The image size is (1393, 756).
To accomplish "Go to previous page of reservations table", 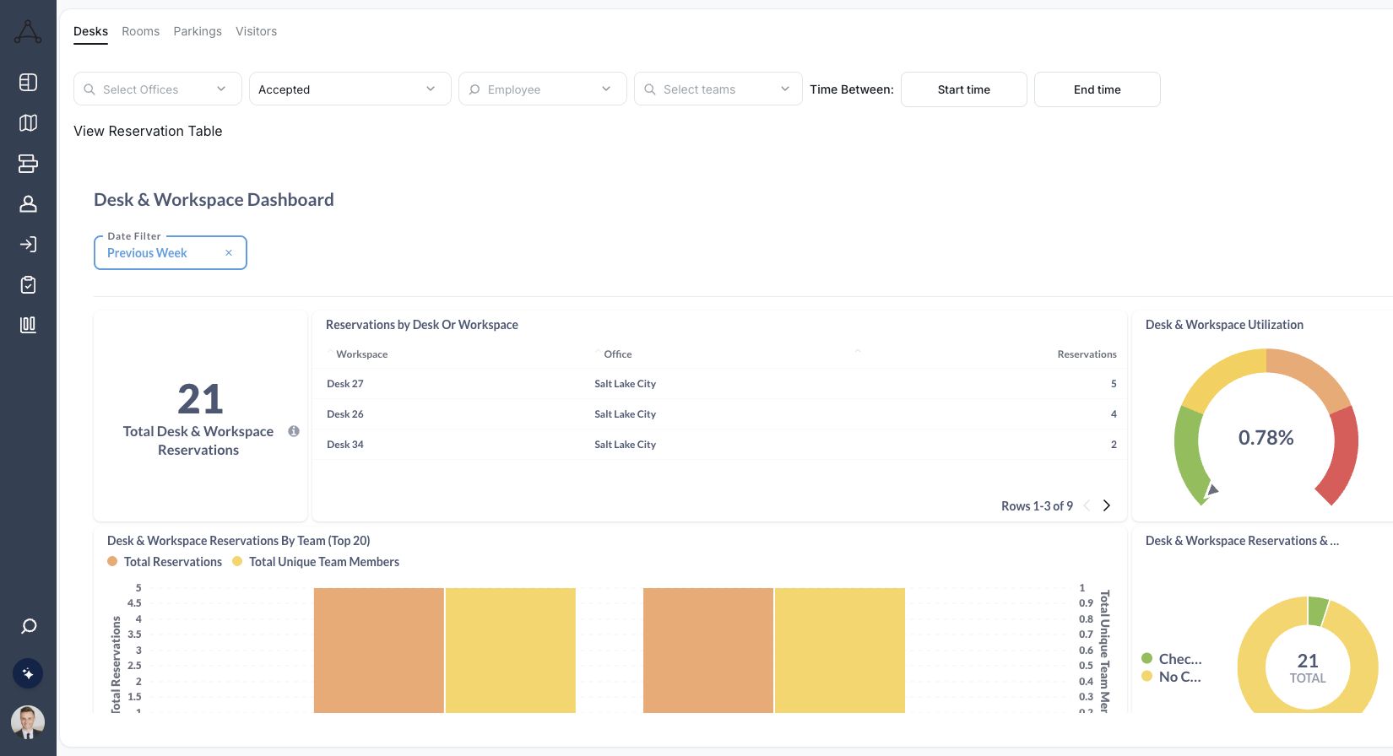I will point(1087,505).
